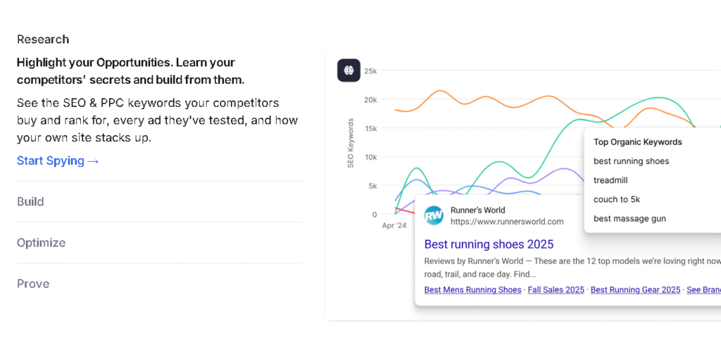Click the orange line in the chart
Image resolution: width=721 pixels, height=338 pixels.
click(x=440, y=91)
